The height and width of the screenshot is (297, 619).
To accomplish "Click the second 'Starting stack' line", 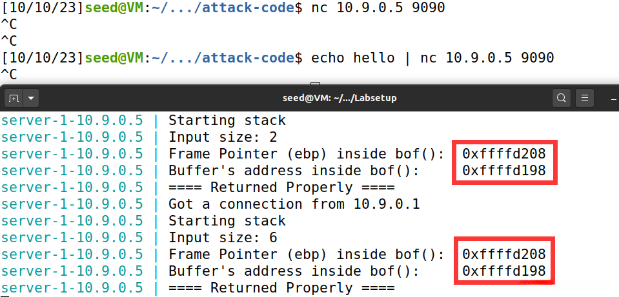I will tap(227, 221).
